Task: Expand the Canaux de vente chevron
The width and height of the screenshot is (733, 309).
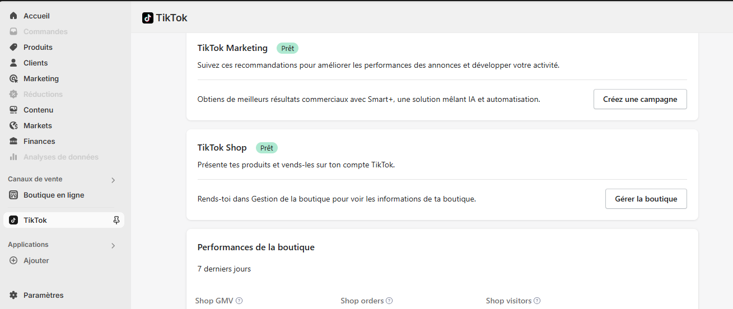Action: [x=113, y=180]
